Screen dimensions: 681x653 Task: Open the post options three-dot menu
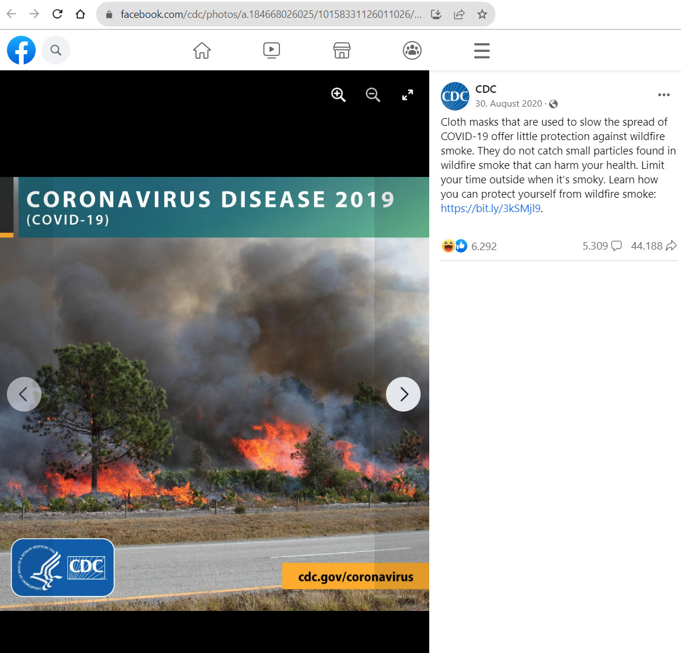coord(664,95)
